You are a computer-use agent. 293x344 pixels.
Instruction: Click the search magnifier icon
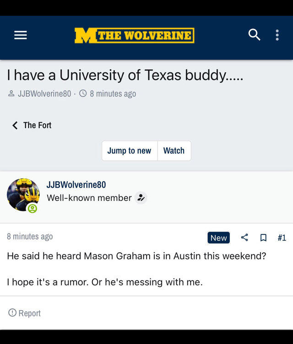[x=254, y=35]
